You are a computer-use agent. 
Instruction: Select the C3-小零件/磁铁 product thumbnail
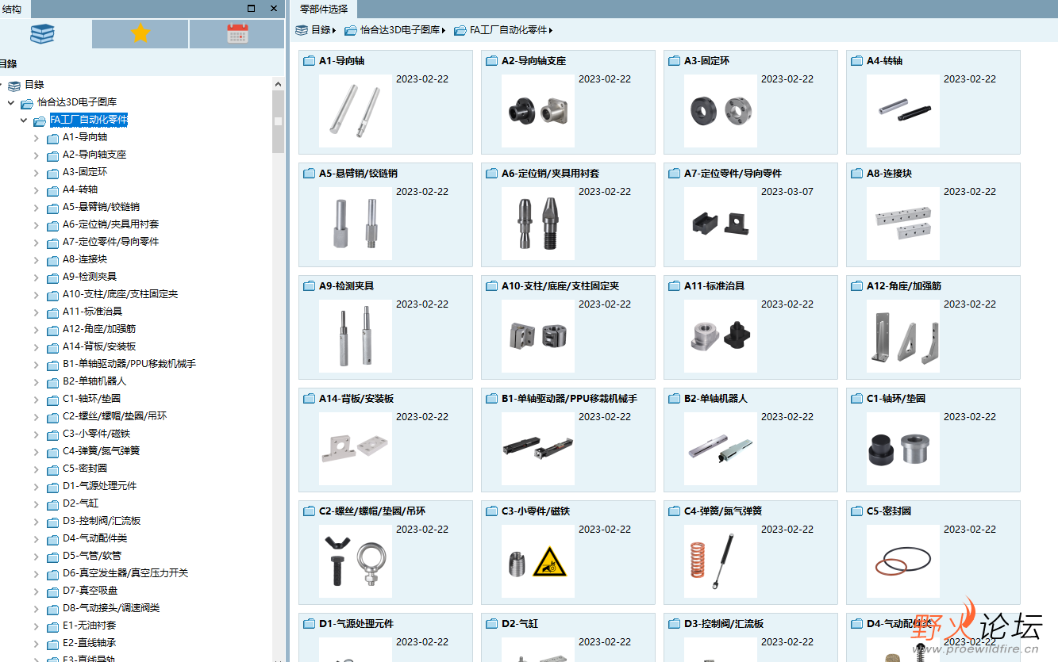(538, 561)
